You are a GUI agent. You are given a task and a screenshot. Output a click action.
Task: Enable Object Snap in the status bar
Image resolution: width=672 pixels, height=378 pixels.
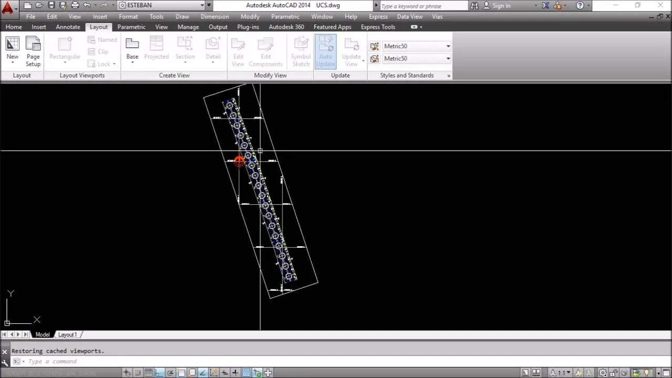pos(181,372)
